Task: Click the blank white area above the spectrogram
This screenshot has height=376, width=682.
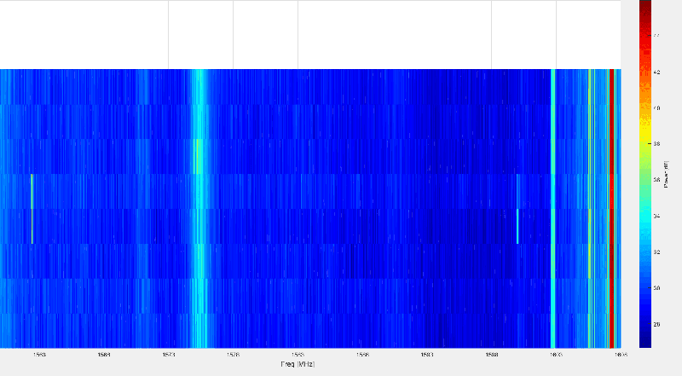Action: pyautogui.click(x=341, y=34)
